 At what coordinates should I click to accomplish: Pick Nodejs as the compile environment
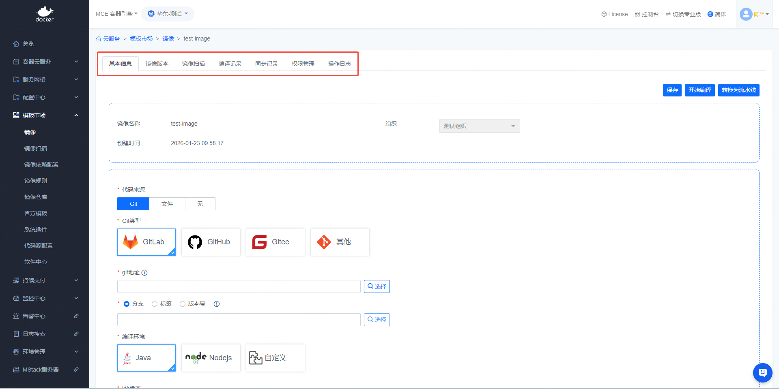[x=211, y=358]
